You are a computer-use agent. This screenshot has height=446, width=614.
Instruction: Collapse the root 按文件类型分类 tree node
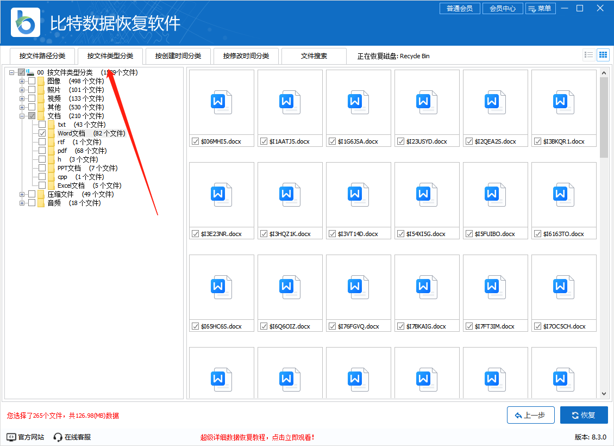click(12, 72)
